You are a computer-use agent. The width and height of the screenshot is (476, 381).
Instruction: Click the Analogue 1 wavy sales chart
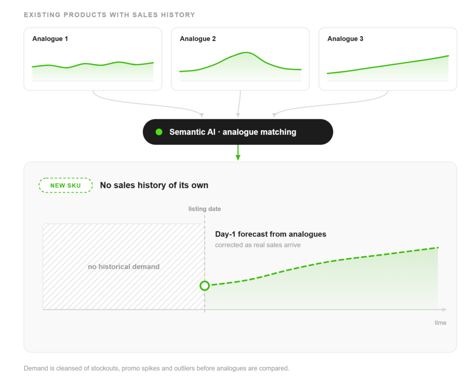point(93,71)
